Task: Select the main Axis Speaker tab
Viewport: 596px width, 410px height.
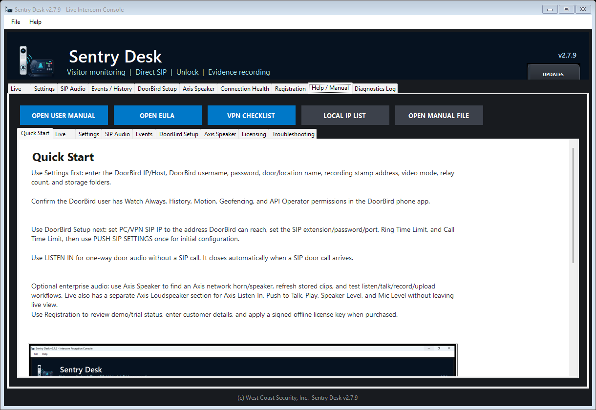Action: tap(198, 89)
